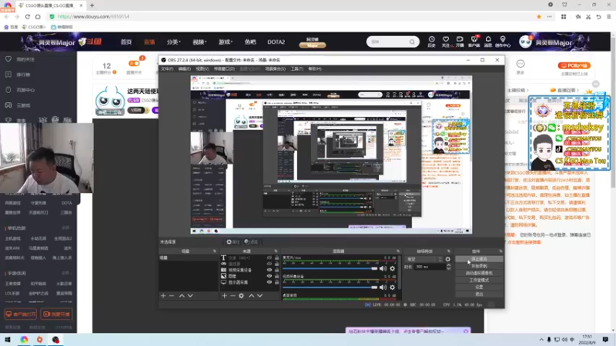Toggle lock on text source
The image size is (616, 346).
pos(276,258)
